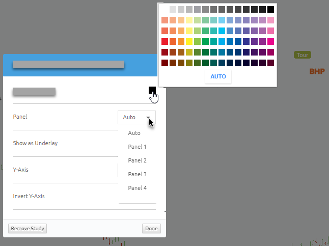Click the Remove Study button

pos(28,228)
